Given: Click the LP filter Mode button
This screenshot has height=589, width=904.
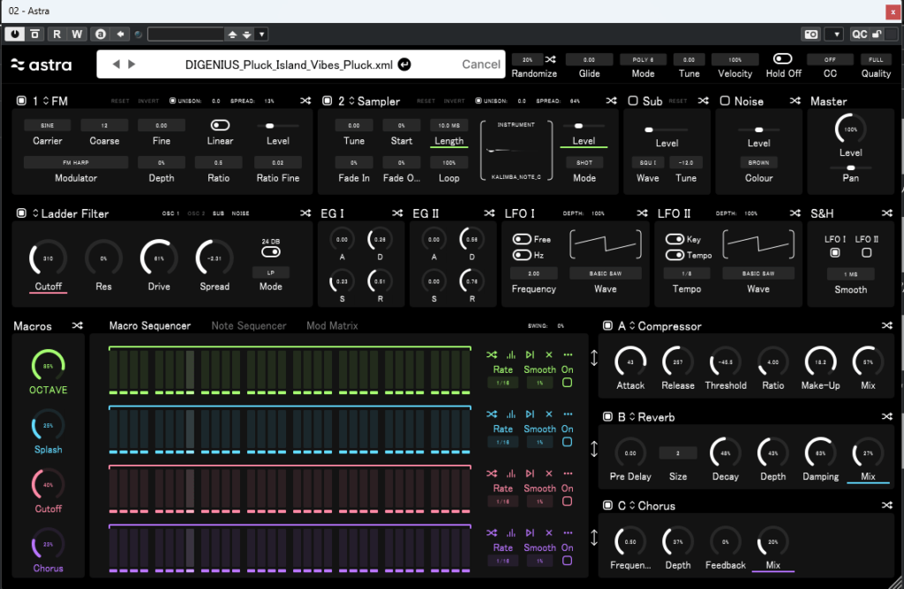Looking at the screenshot, I should point(270,272).
